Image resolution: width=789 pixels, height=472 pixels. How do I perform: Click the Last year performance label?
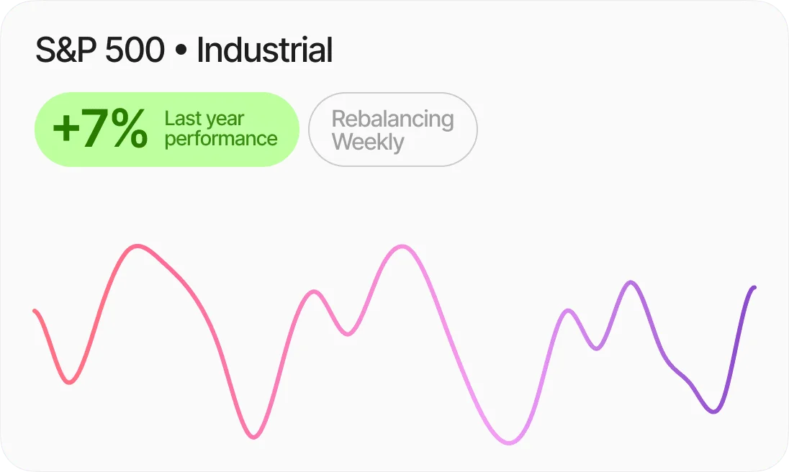(x=220, y=129)
